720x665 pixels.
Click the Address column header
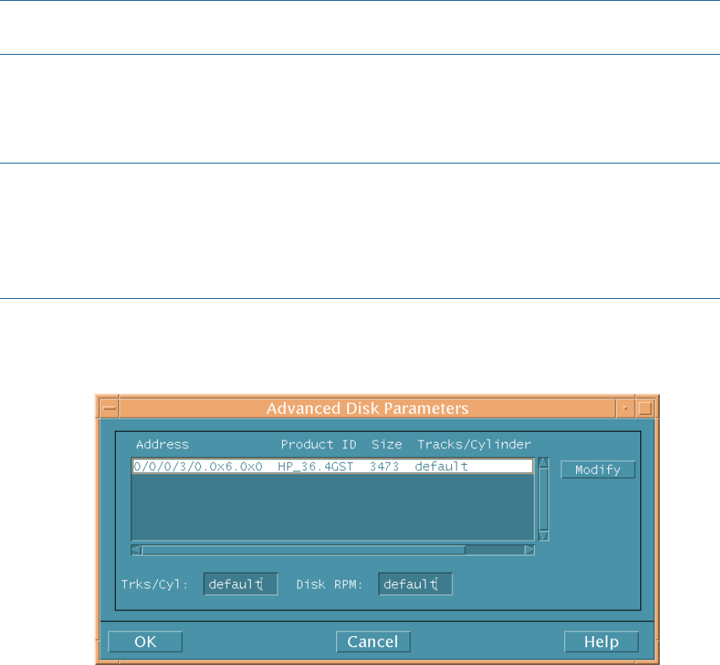tap(163, 444)
